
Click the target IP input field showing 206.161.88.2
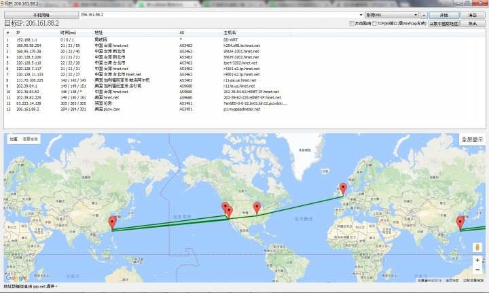coord(219,15)
